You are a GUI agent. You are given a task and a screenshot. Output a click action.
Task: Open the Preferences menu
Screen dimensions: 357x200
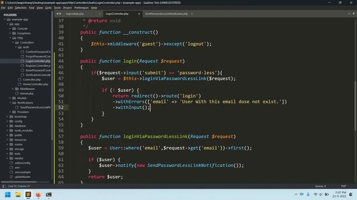[81, 8]
